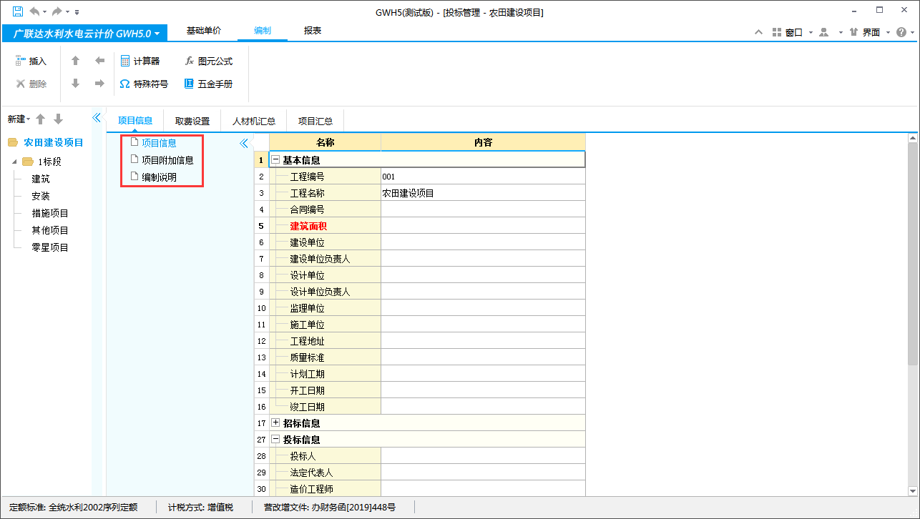Open the 窗口 window menu
The image size is (920, 519).
[792, 33]
